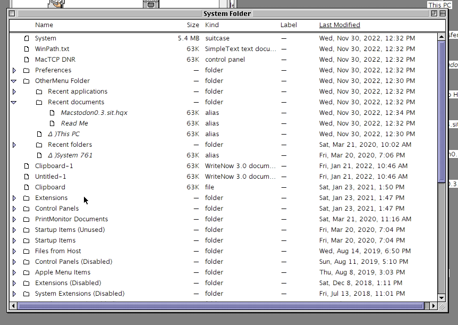Click the WinPath.txt document icon
Viewport: 458px width, 325px height.
(x=28, y=49)
